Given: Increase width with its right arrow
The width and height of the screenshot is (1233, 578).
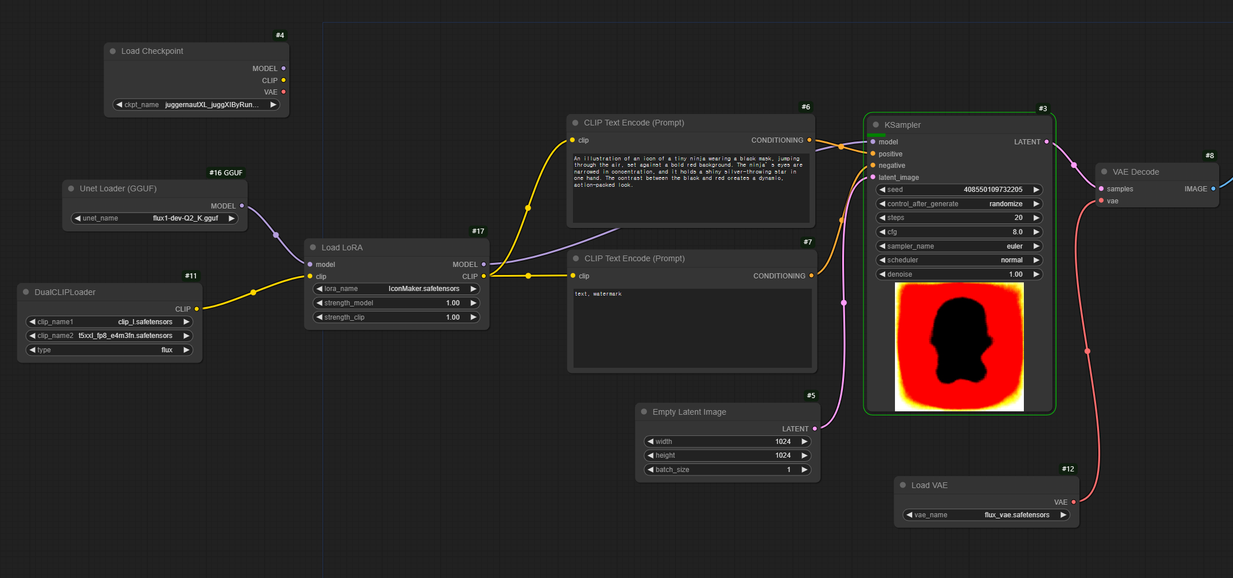Looking at the screenshot, I should (x=804, y=442).
